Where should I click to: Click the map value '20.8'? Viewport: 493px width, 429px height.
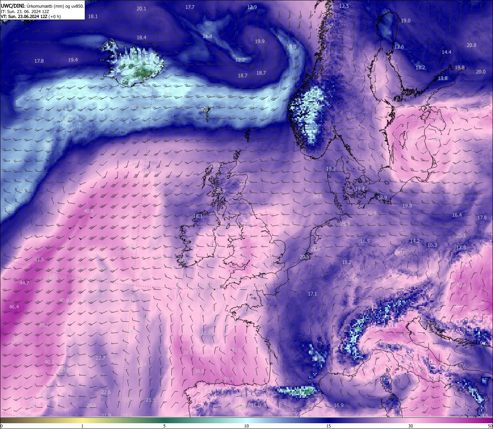coord(471,45)
